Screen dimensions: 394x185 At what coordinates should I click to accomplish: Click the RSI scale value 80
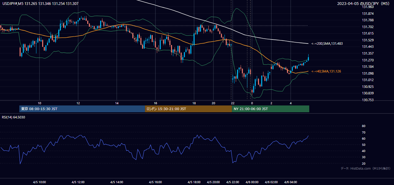click(x=363, y=126)
